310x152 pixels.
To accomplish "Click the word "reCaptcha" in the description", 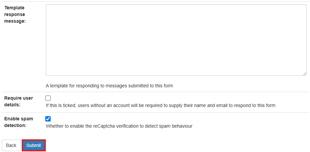I will tap(104, 126).
